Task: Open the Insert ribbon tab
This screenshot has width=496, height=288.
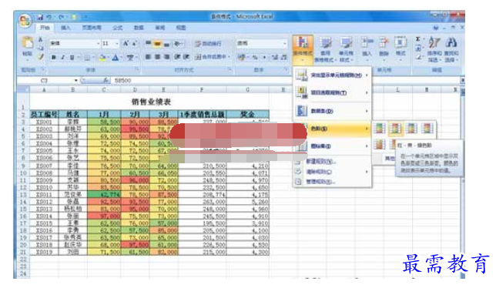Action: click(x=65, y=28)
